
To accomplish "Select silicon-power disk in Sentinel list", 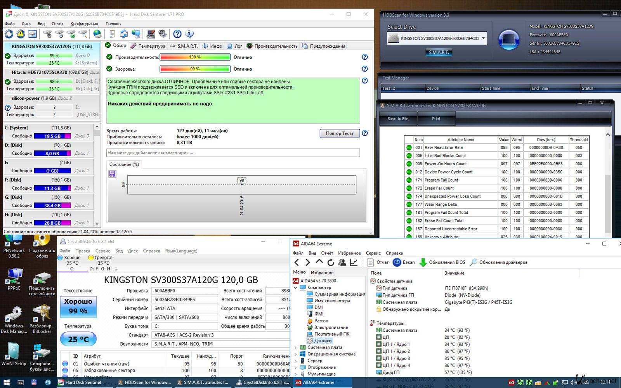I will click(52, 107).
